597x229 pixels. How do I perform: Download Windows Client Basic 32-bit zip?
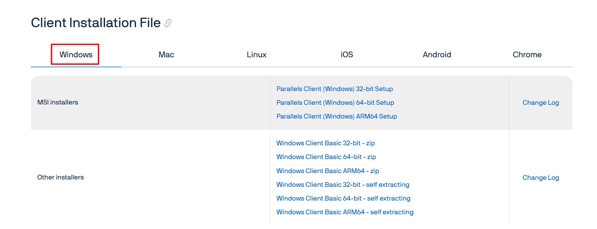325,143
